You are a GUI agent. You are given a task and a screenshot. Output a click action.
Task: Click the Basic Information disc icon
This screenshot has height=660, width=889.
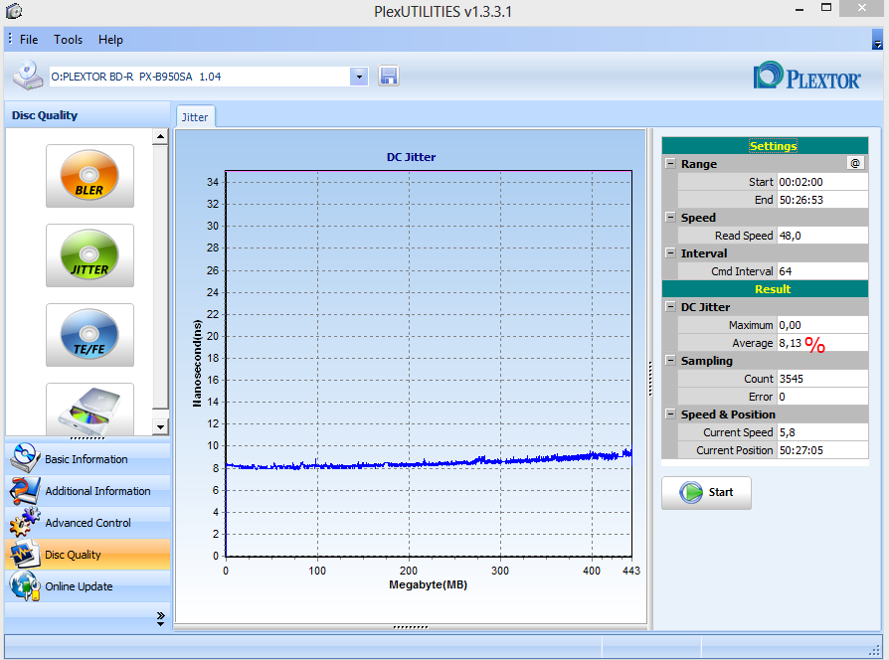pos(25,458)
